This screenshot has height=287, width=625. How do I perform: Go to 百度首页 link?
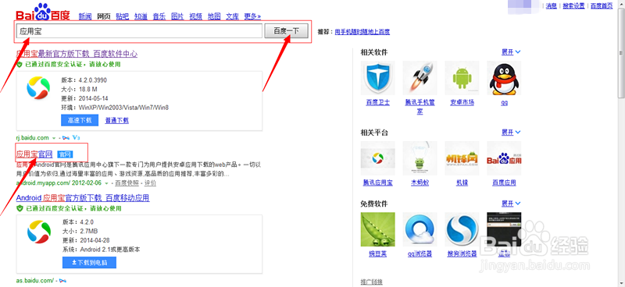tap(602, 5)
